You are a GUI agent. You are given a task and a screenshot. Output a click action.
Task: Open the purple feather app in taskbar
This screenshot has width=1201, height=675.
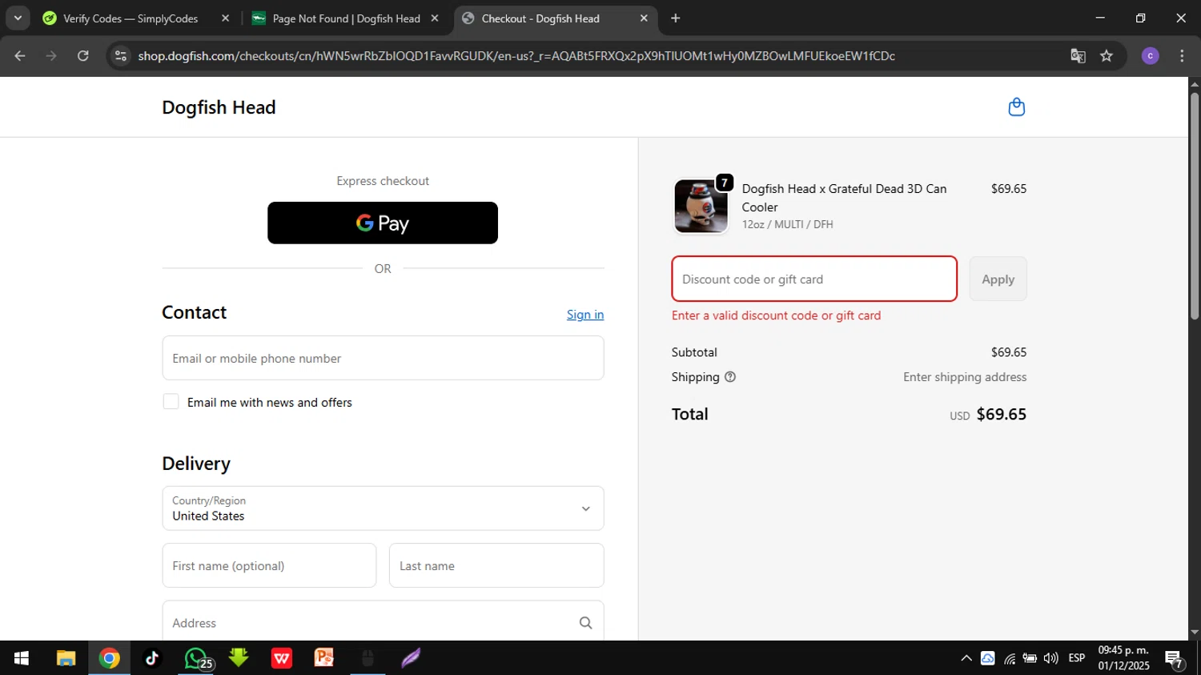[411, 658]
